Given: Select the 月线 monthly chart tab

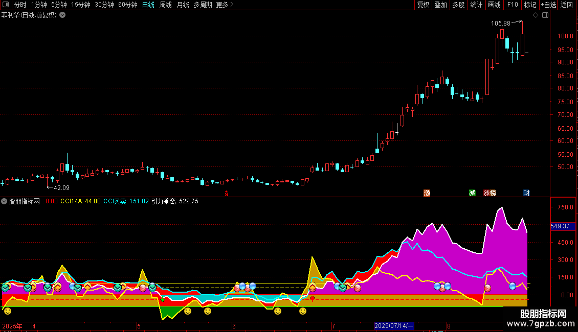Looking at the screenshot, I should (183, 5).
